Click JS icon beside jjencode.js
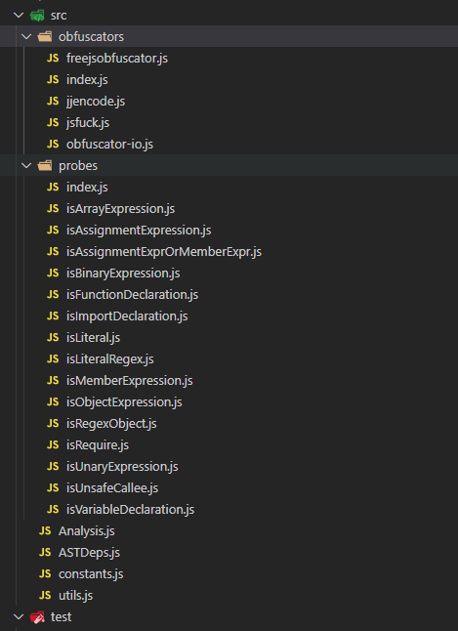Viewport: 458px width, 631px height. pyautogui.click(x=53, y=101)
